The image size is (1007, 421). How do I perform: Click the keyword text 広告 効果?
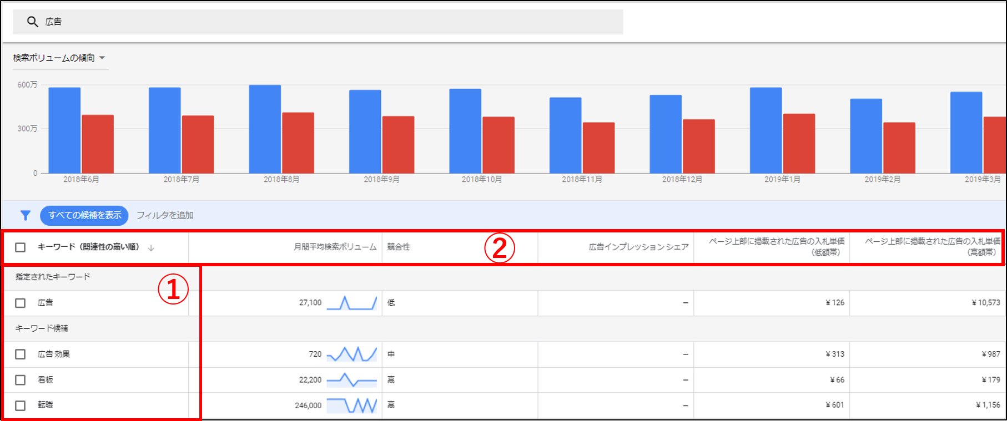coord(54,354)
